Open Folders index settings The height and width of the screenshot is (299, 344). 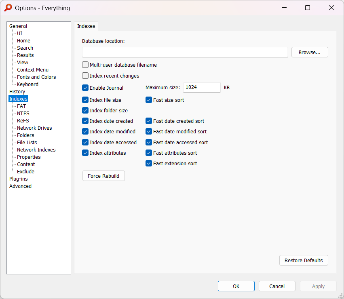(25, 135)
